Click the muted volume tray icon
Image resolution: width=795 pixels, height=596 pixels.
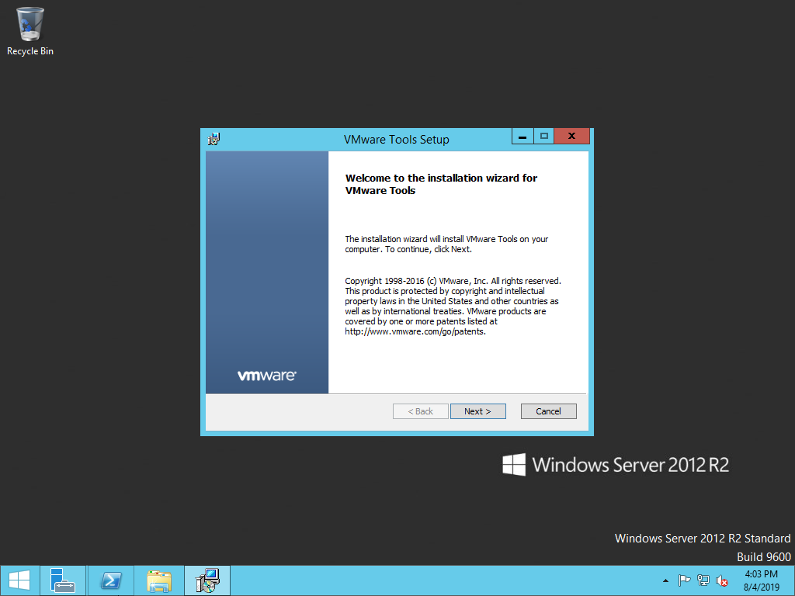(722, 580)
